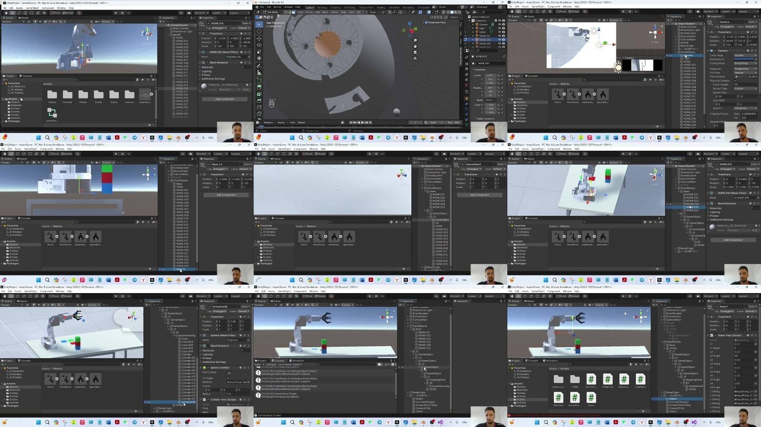Toggle the Physical Camera checkbox in the Camera inspector
761x427 pixels.
tap(736, 81)
